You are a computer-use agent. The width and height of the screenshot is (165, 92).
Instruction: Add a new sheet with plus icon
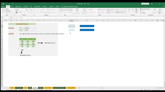[80, 88]
